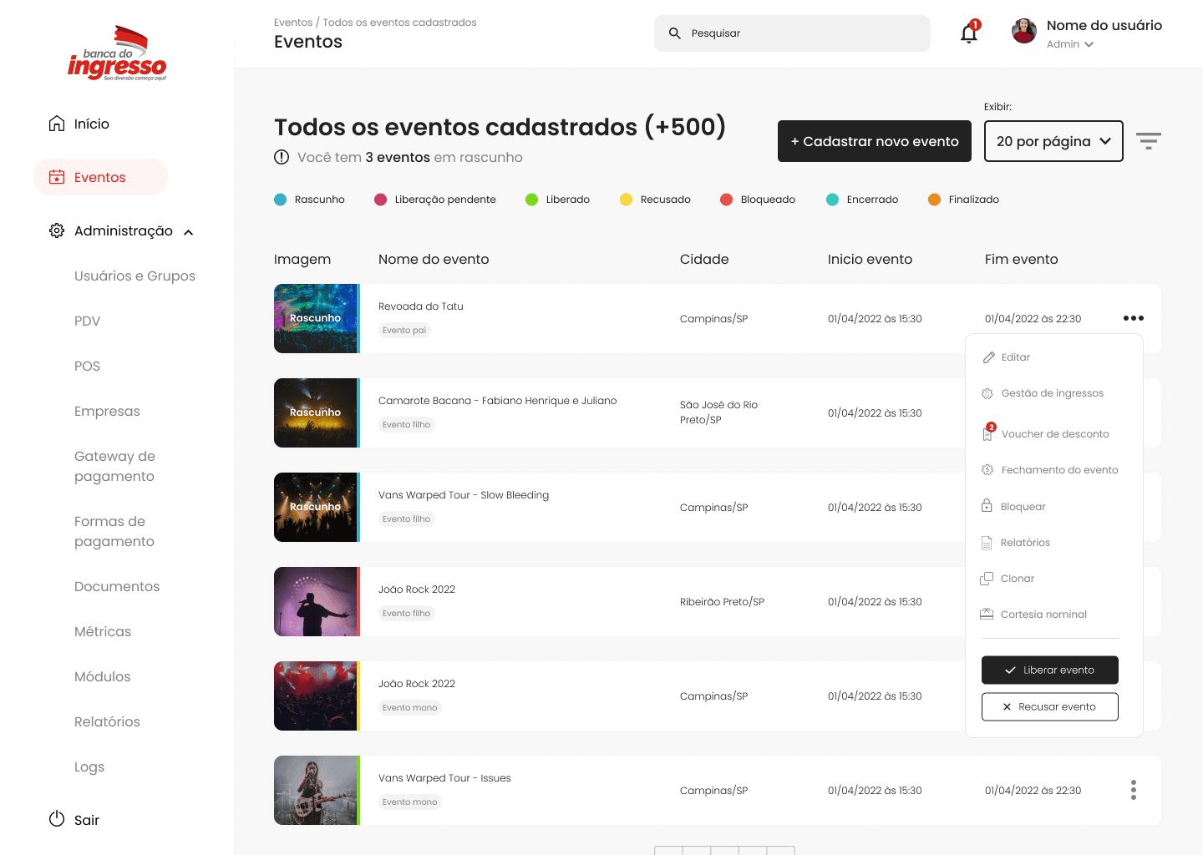Click the Rascunho blue status dot
This screenshot has height=855, width=1203.
click(281, 200)
